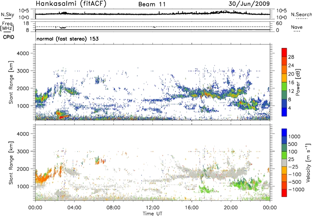Click the yellow 16–20 dB Power colorbar segment

[x=284, y=78]
